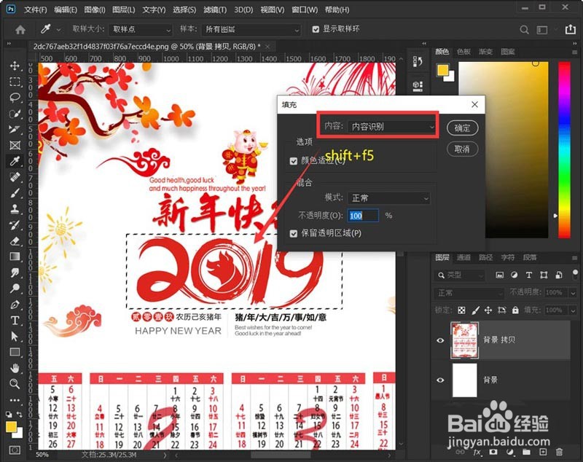Select the History Brush tool
The height and width of the screenshot is (462, 583).
pos(15,224)
